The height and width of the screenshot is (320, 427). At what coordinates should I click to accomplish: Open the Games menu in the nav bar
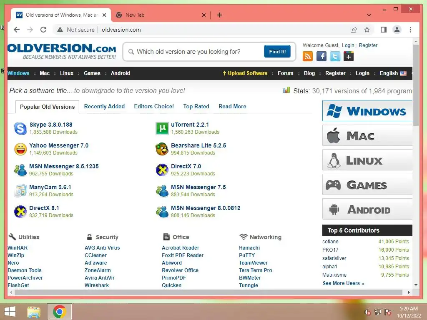click(x=92, y=73)
